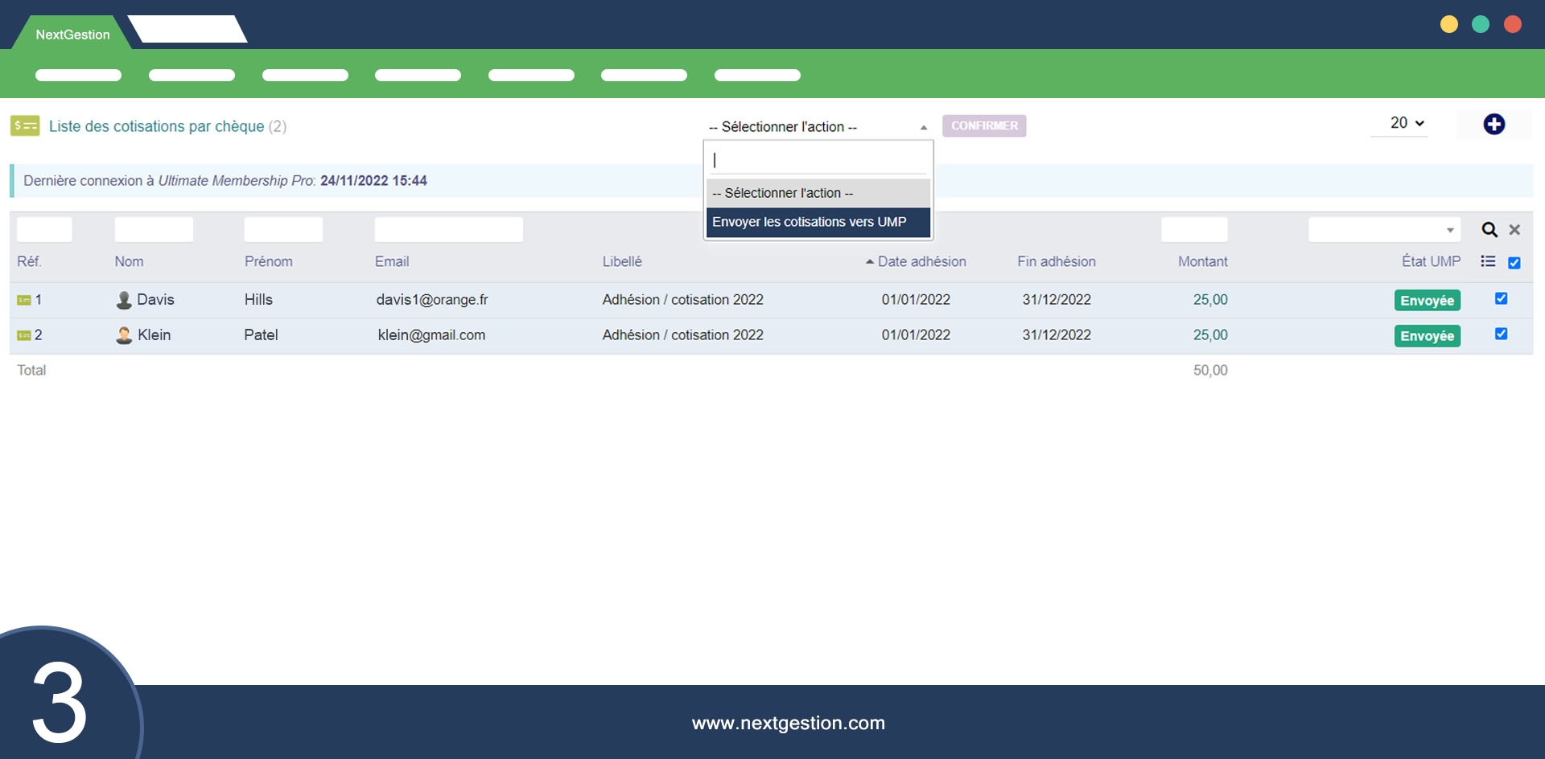Image resolution: width=1545 pixels, height=759 pixels.
Task: Click the magnifier search filter icon
Action: click(x=1489, y=230)
